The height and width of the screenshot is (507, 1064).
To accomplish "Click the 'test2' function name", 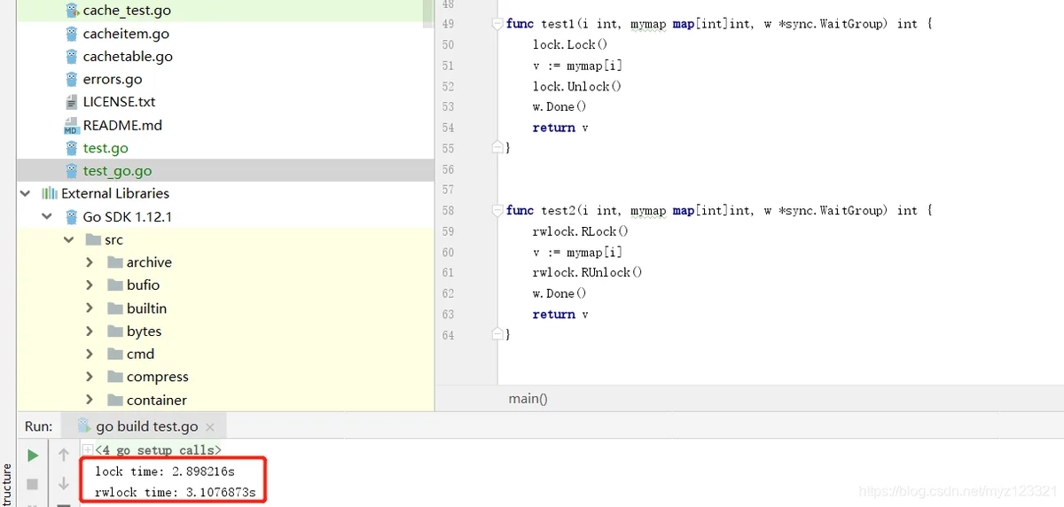I will (557, 211).
